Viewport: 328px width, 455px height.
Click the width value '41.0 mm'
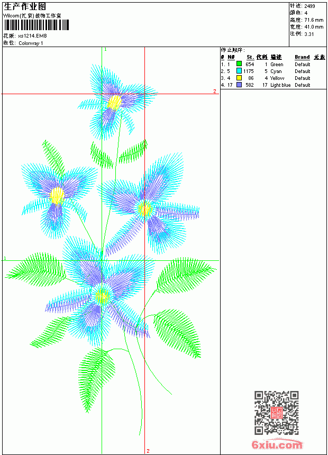point(314,27)
